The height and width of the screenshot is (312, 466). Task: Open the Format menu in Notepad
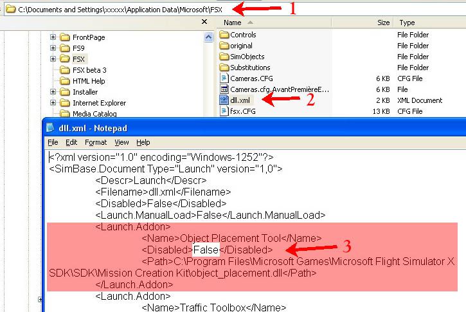pyautogui.click(x=96, y=142)
